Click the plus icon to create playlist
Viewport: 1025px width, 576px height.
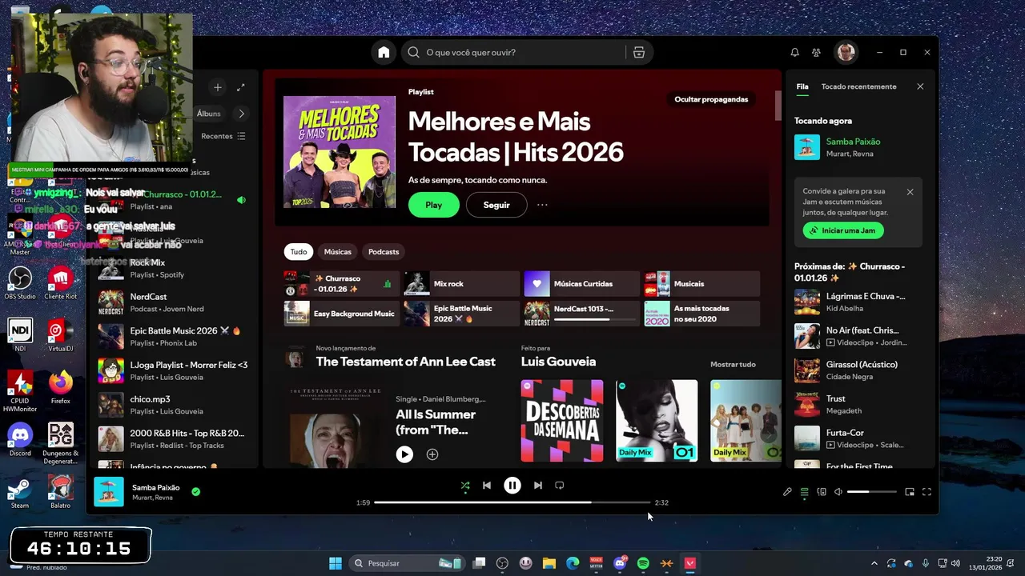pos(217,87)
